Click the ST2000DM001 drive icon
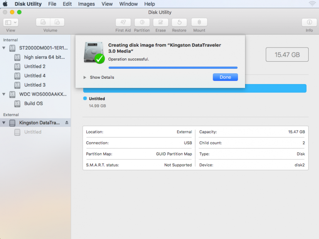The width and height of the screenshot is (319, 239). (x=12, y=48)
